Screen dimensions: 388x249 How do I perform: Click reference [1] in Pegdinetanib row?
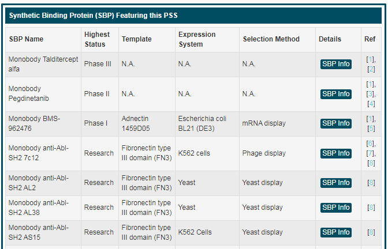[x=371, y=84]
